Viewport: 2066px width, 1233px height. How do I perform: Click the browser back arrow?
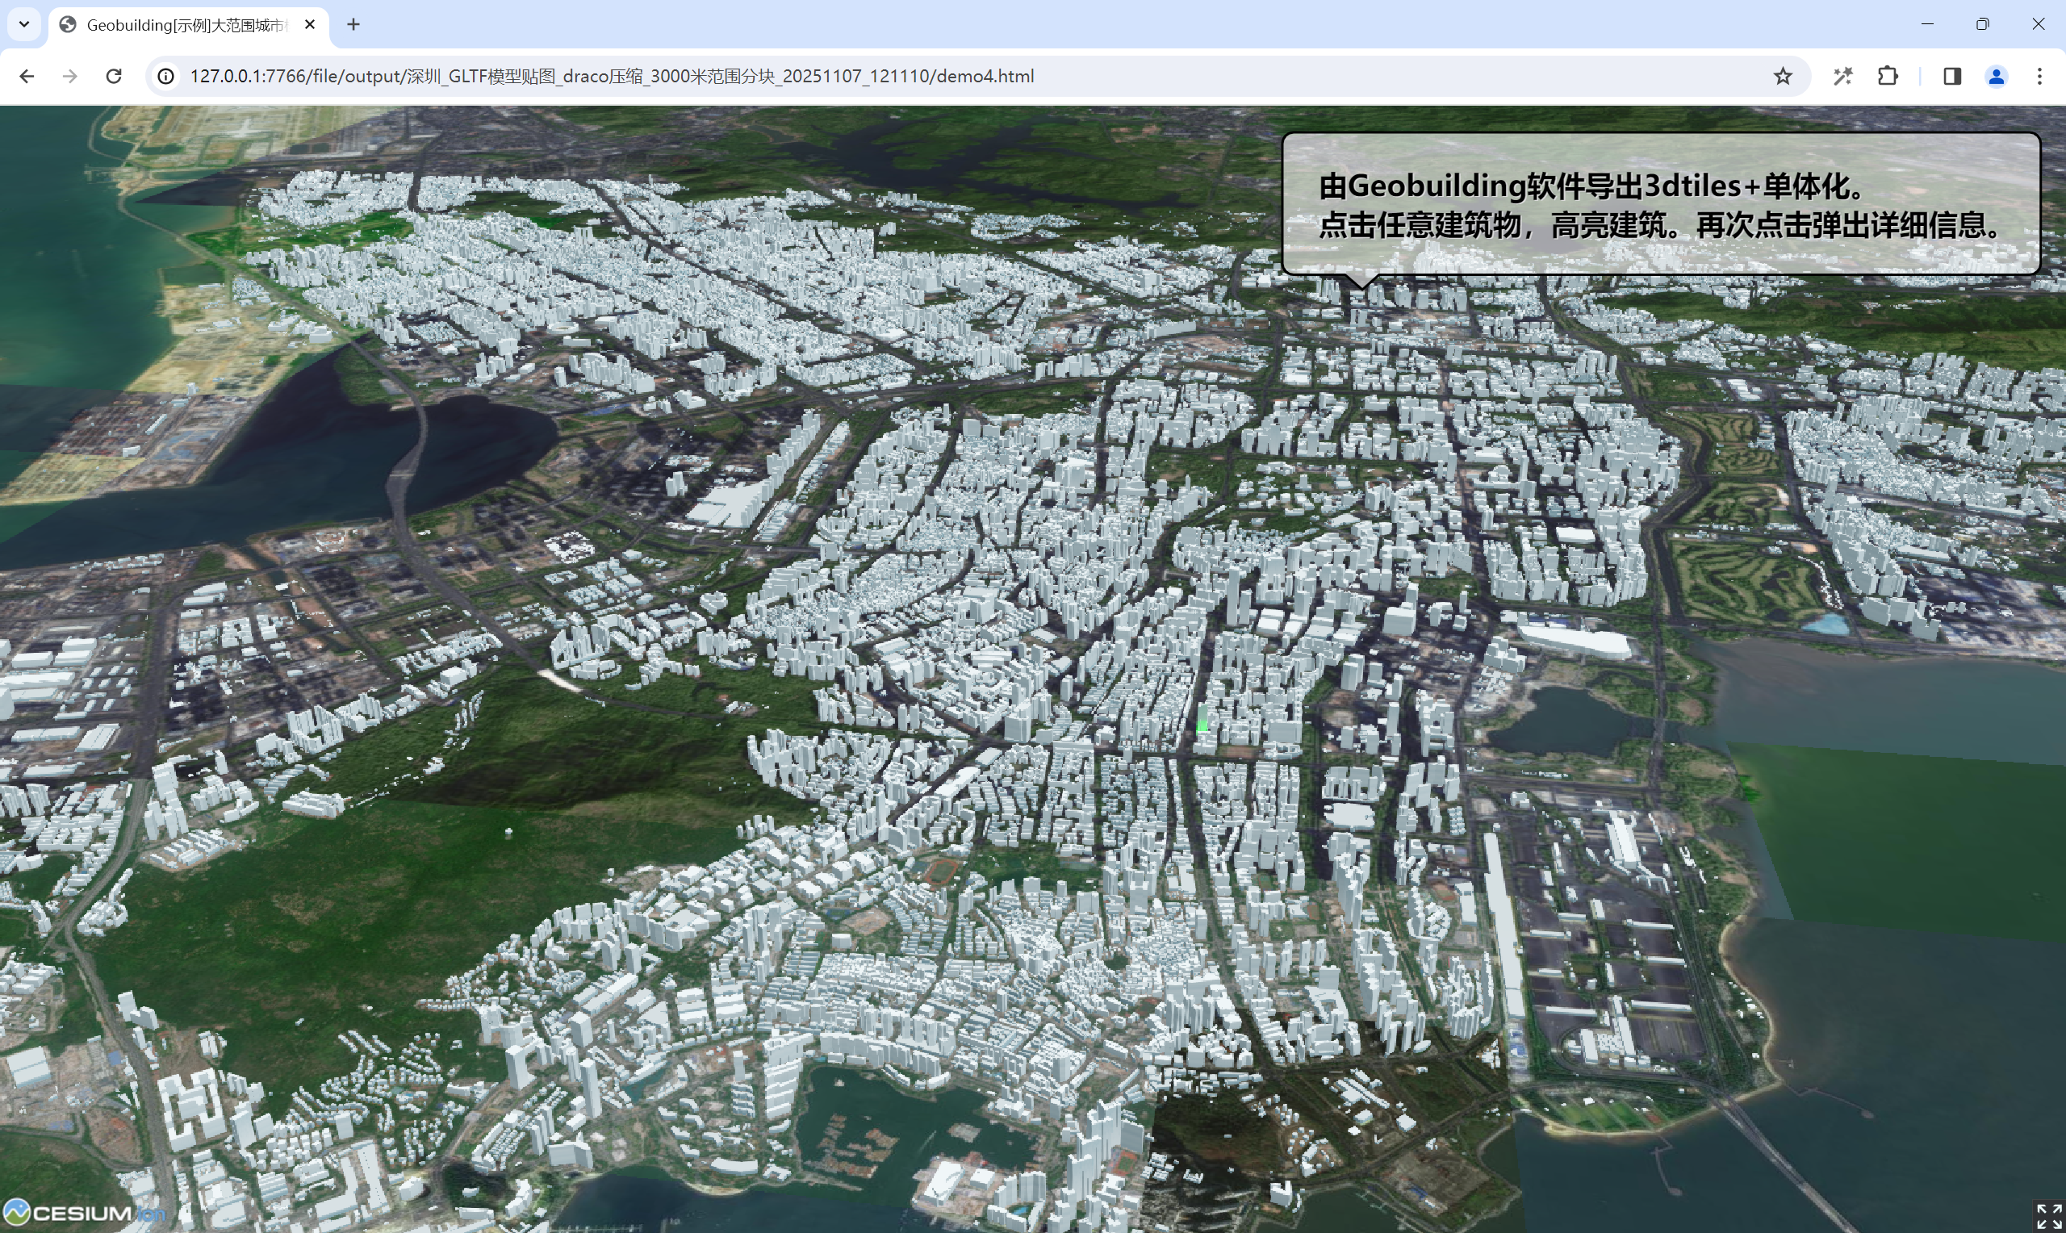[27, 77]
